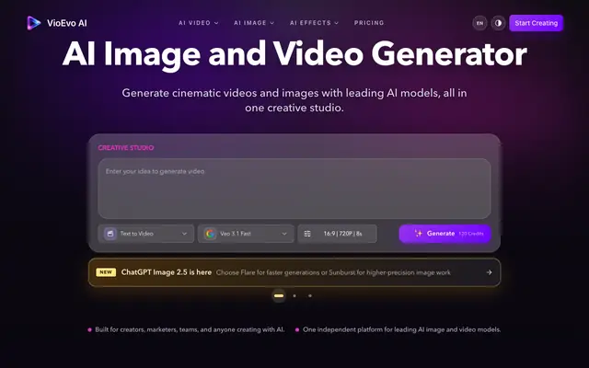Select the second carousel dot indicator
Image resolution: width=589 pixels, height=368 pixels.
(294, 295)
